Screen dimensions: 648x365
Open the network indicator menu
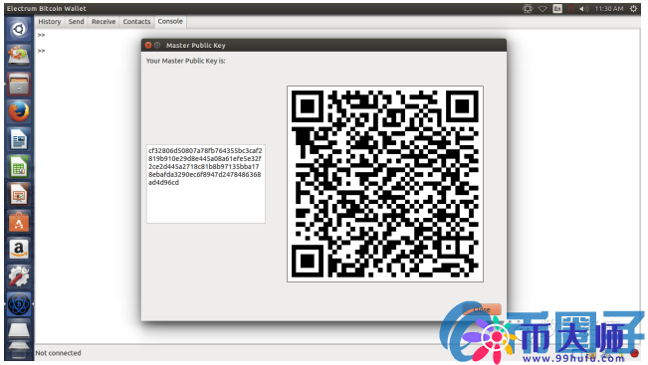click(x=542, y=9)
